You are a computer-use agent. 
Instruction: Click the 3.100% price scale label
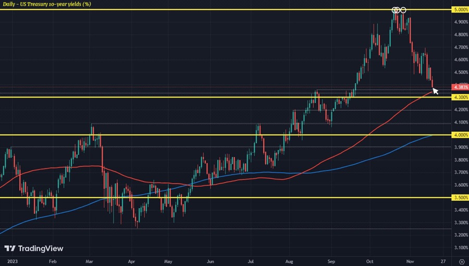[461, 248]
